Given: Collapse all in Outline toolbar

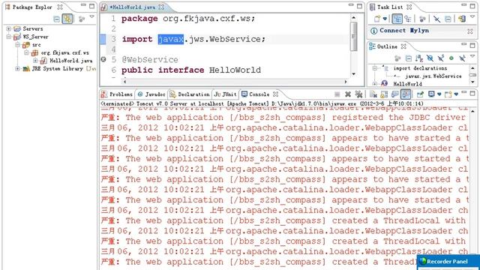Looking at the screenshot, I should tap(408, 58).
